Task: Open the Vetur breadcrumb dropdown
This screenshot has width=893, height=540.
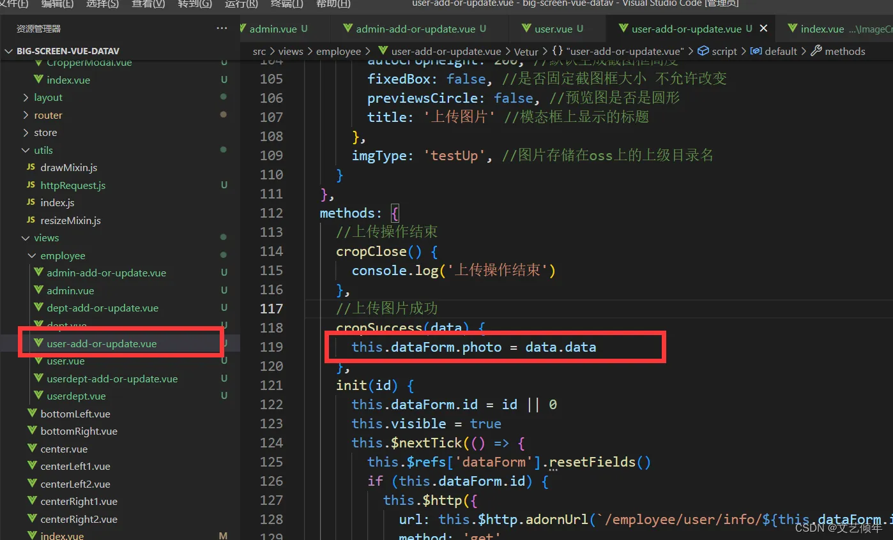Action: (526, 51)
